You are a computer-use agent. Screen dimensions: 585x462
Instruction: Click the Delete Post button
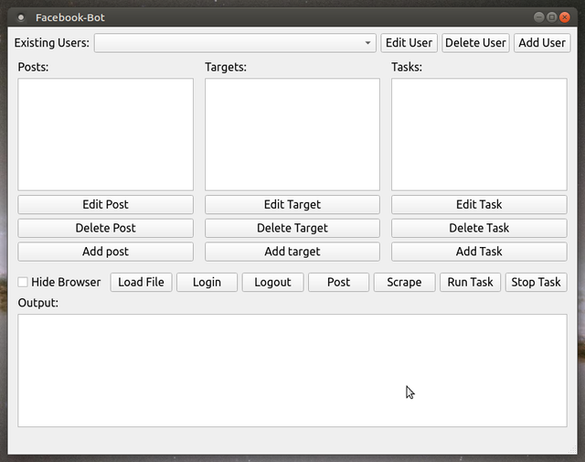pos(106,228)
